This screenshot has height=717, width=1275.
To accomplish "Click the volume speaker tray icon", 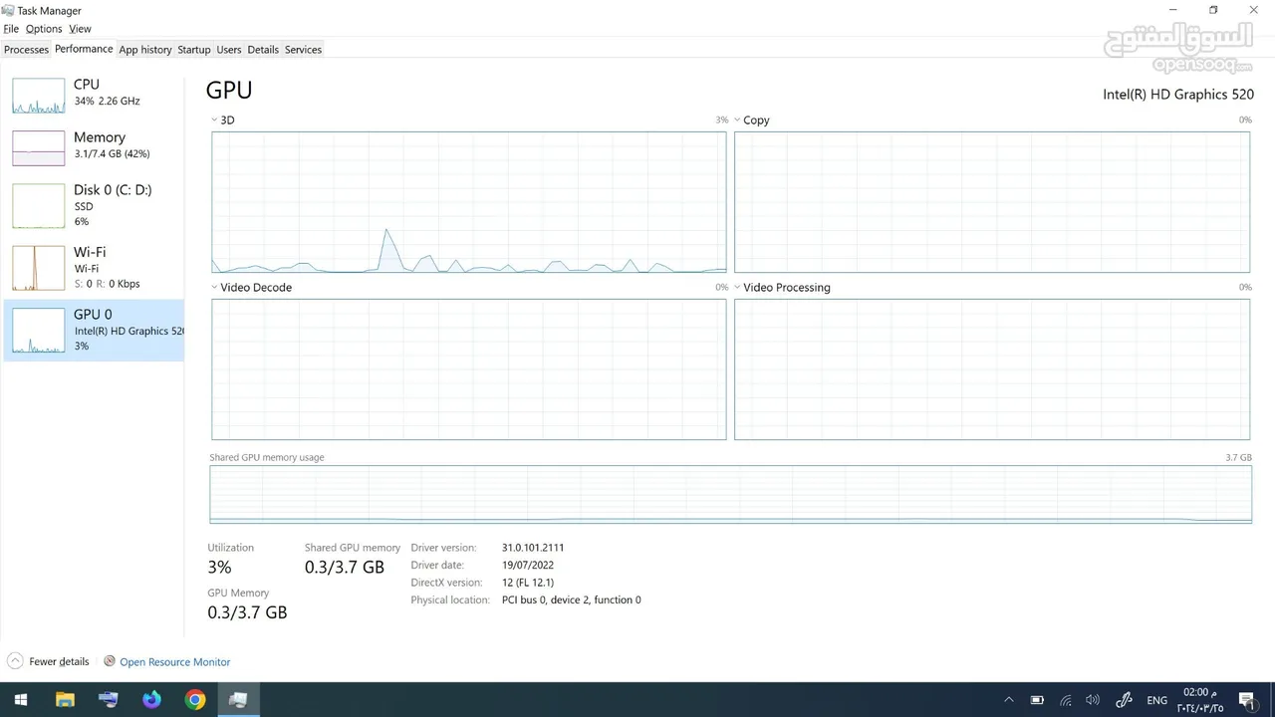I will [1093, 700].
